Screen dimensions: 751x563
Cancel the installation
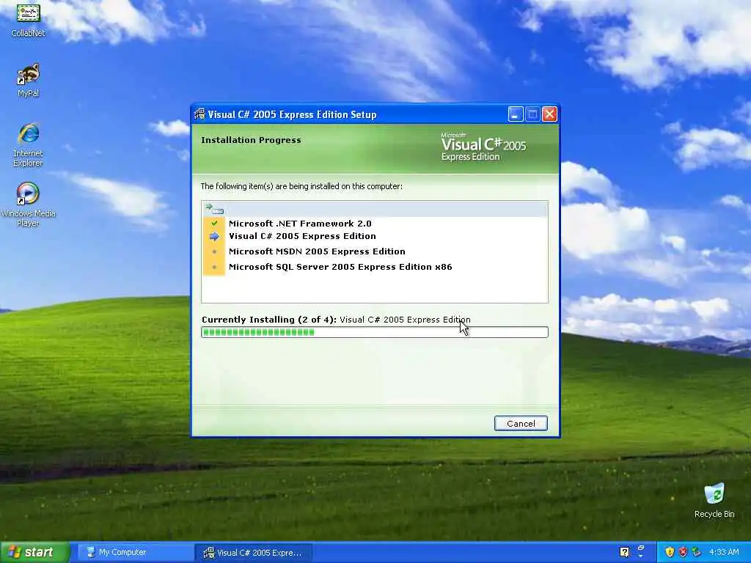(x=521, y=423)
